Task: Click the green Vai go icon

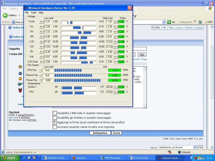Action: (x=169, y=22)
